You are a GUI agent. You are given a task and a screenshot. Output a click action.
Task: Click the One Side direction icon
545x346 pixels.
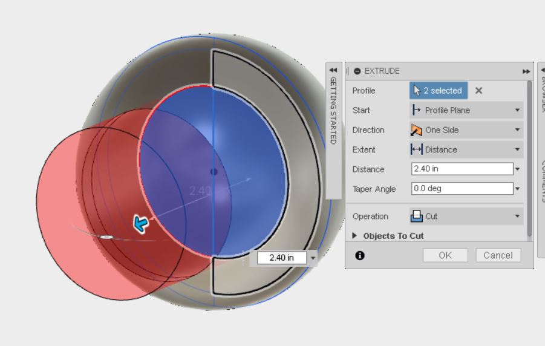click(x=416, y=130)
